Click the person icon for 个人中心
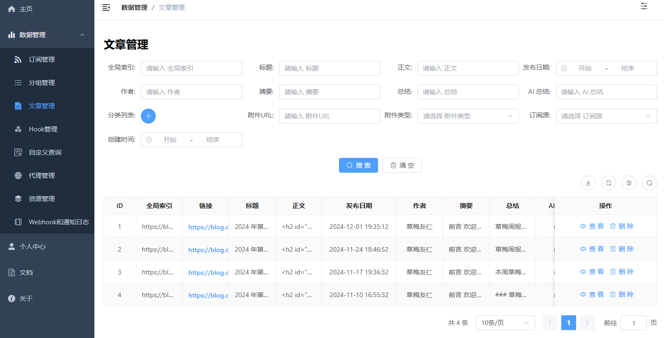Screen dimensions: 664x338 pyautogui.click(x=12, y=247)
